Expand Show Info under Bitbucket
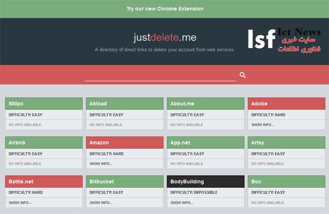The height and width of the screenshot is (214, 329). 101,203
